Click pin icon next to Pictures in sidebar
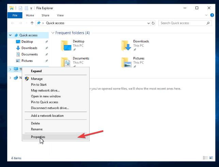219x167 pixels. click(47, 61)
